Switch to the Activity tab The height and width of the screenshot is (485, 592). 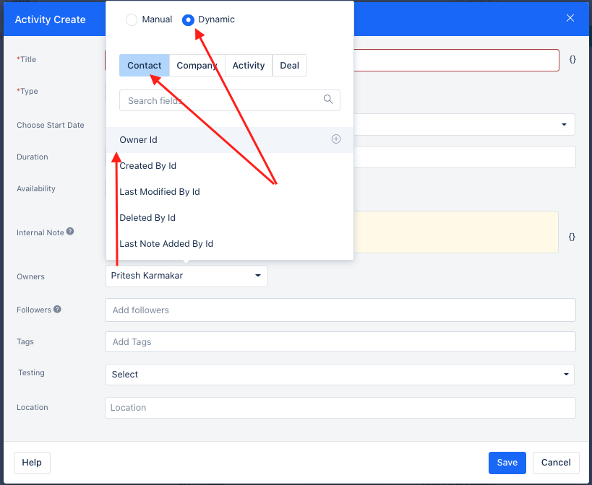pyautogui.click(x=249, y=65)
